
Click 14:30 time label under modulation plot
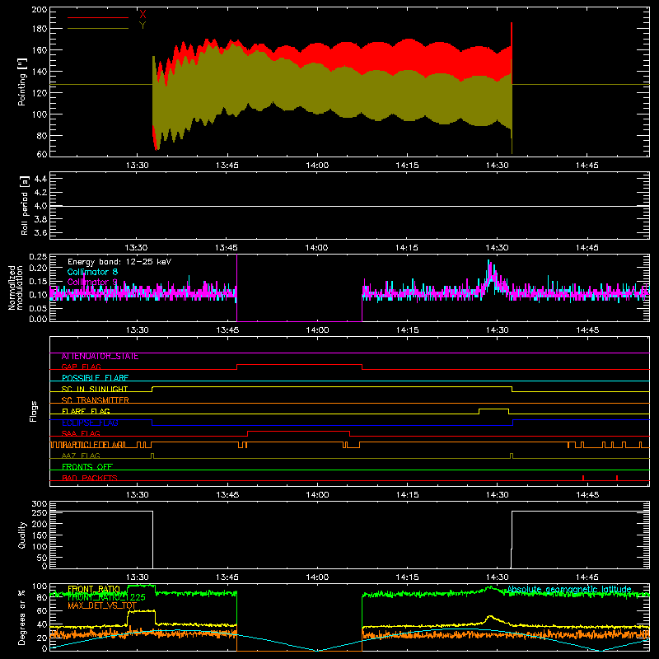click(498, 330)
